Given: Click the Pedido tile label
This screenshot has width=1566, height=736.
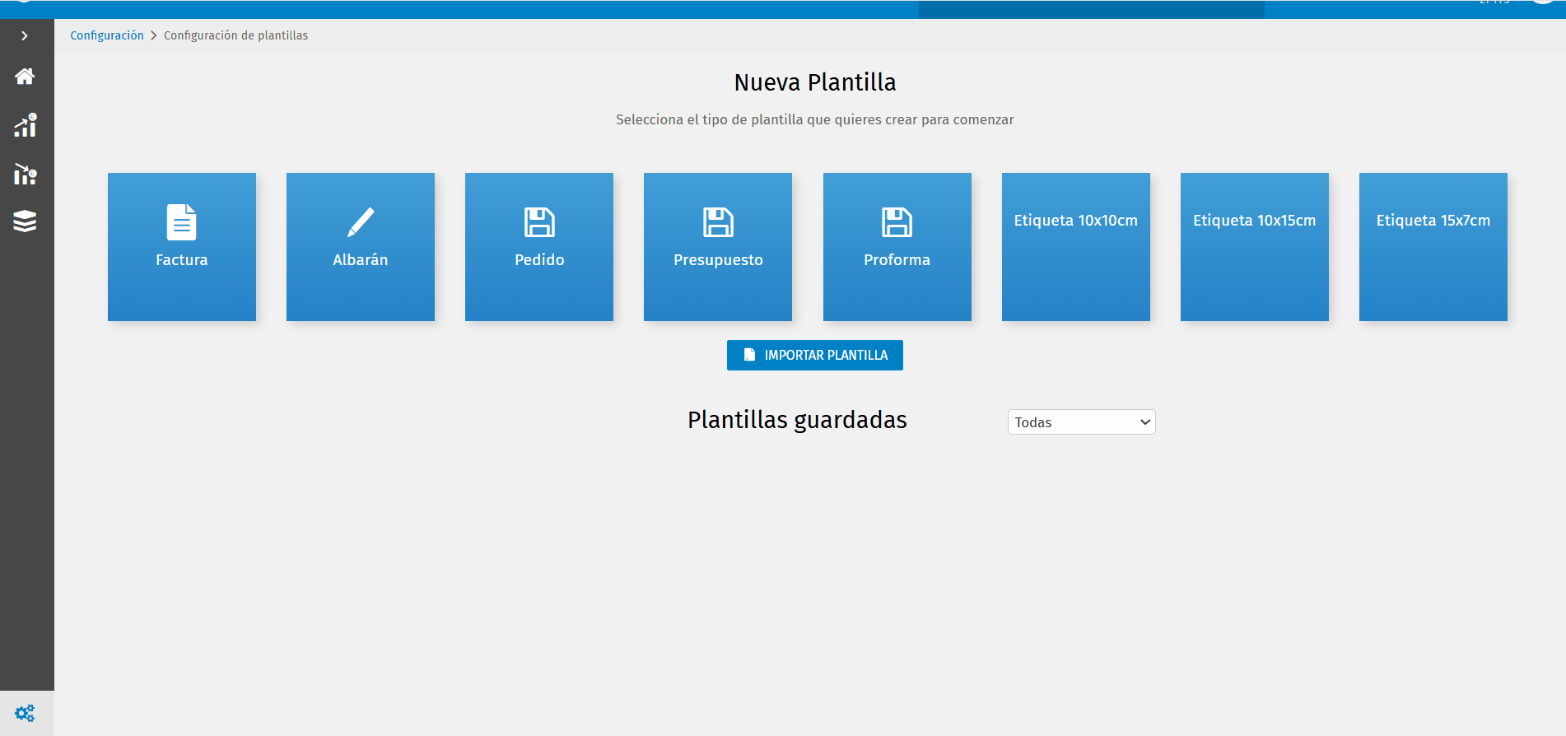Looking at the screenshot, I should pos(539,260).
